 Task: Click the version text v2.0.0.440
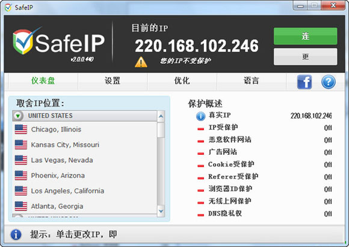pos(82,59)
